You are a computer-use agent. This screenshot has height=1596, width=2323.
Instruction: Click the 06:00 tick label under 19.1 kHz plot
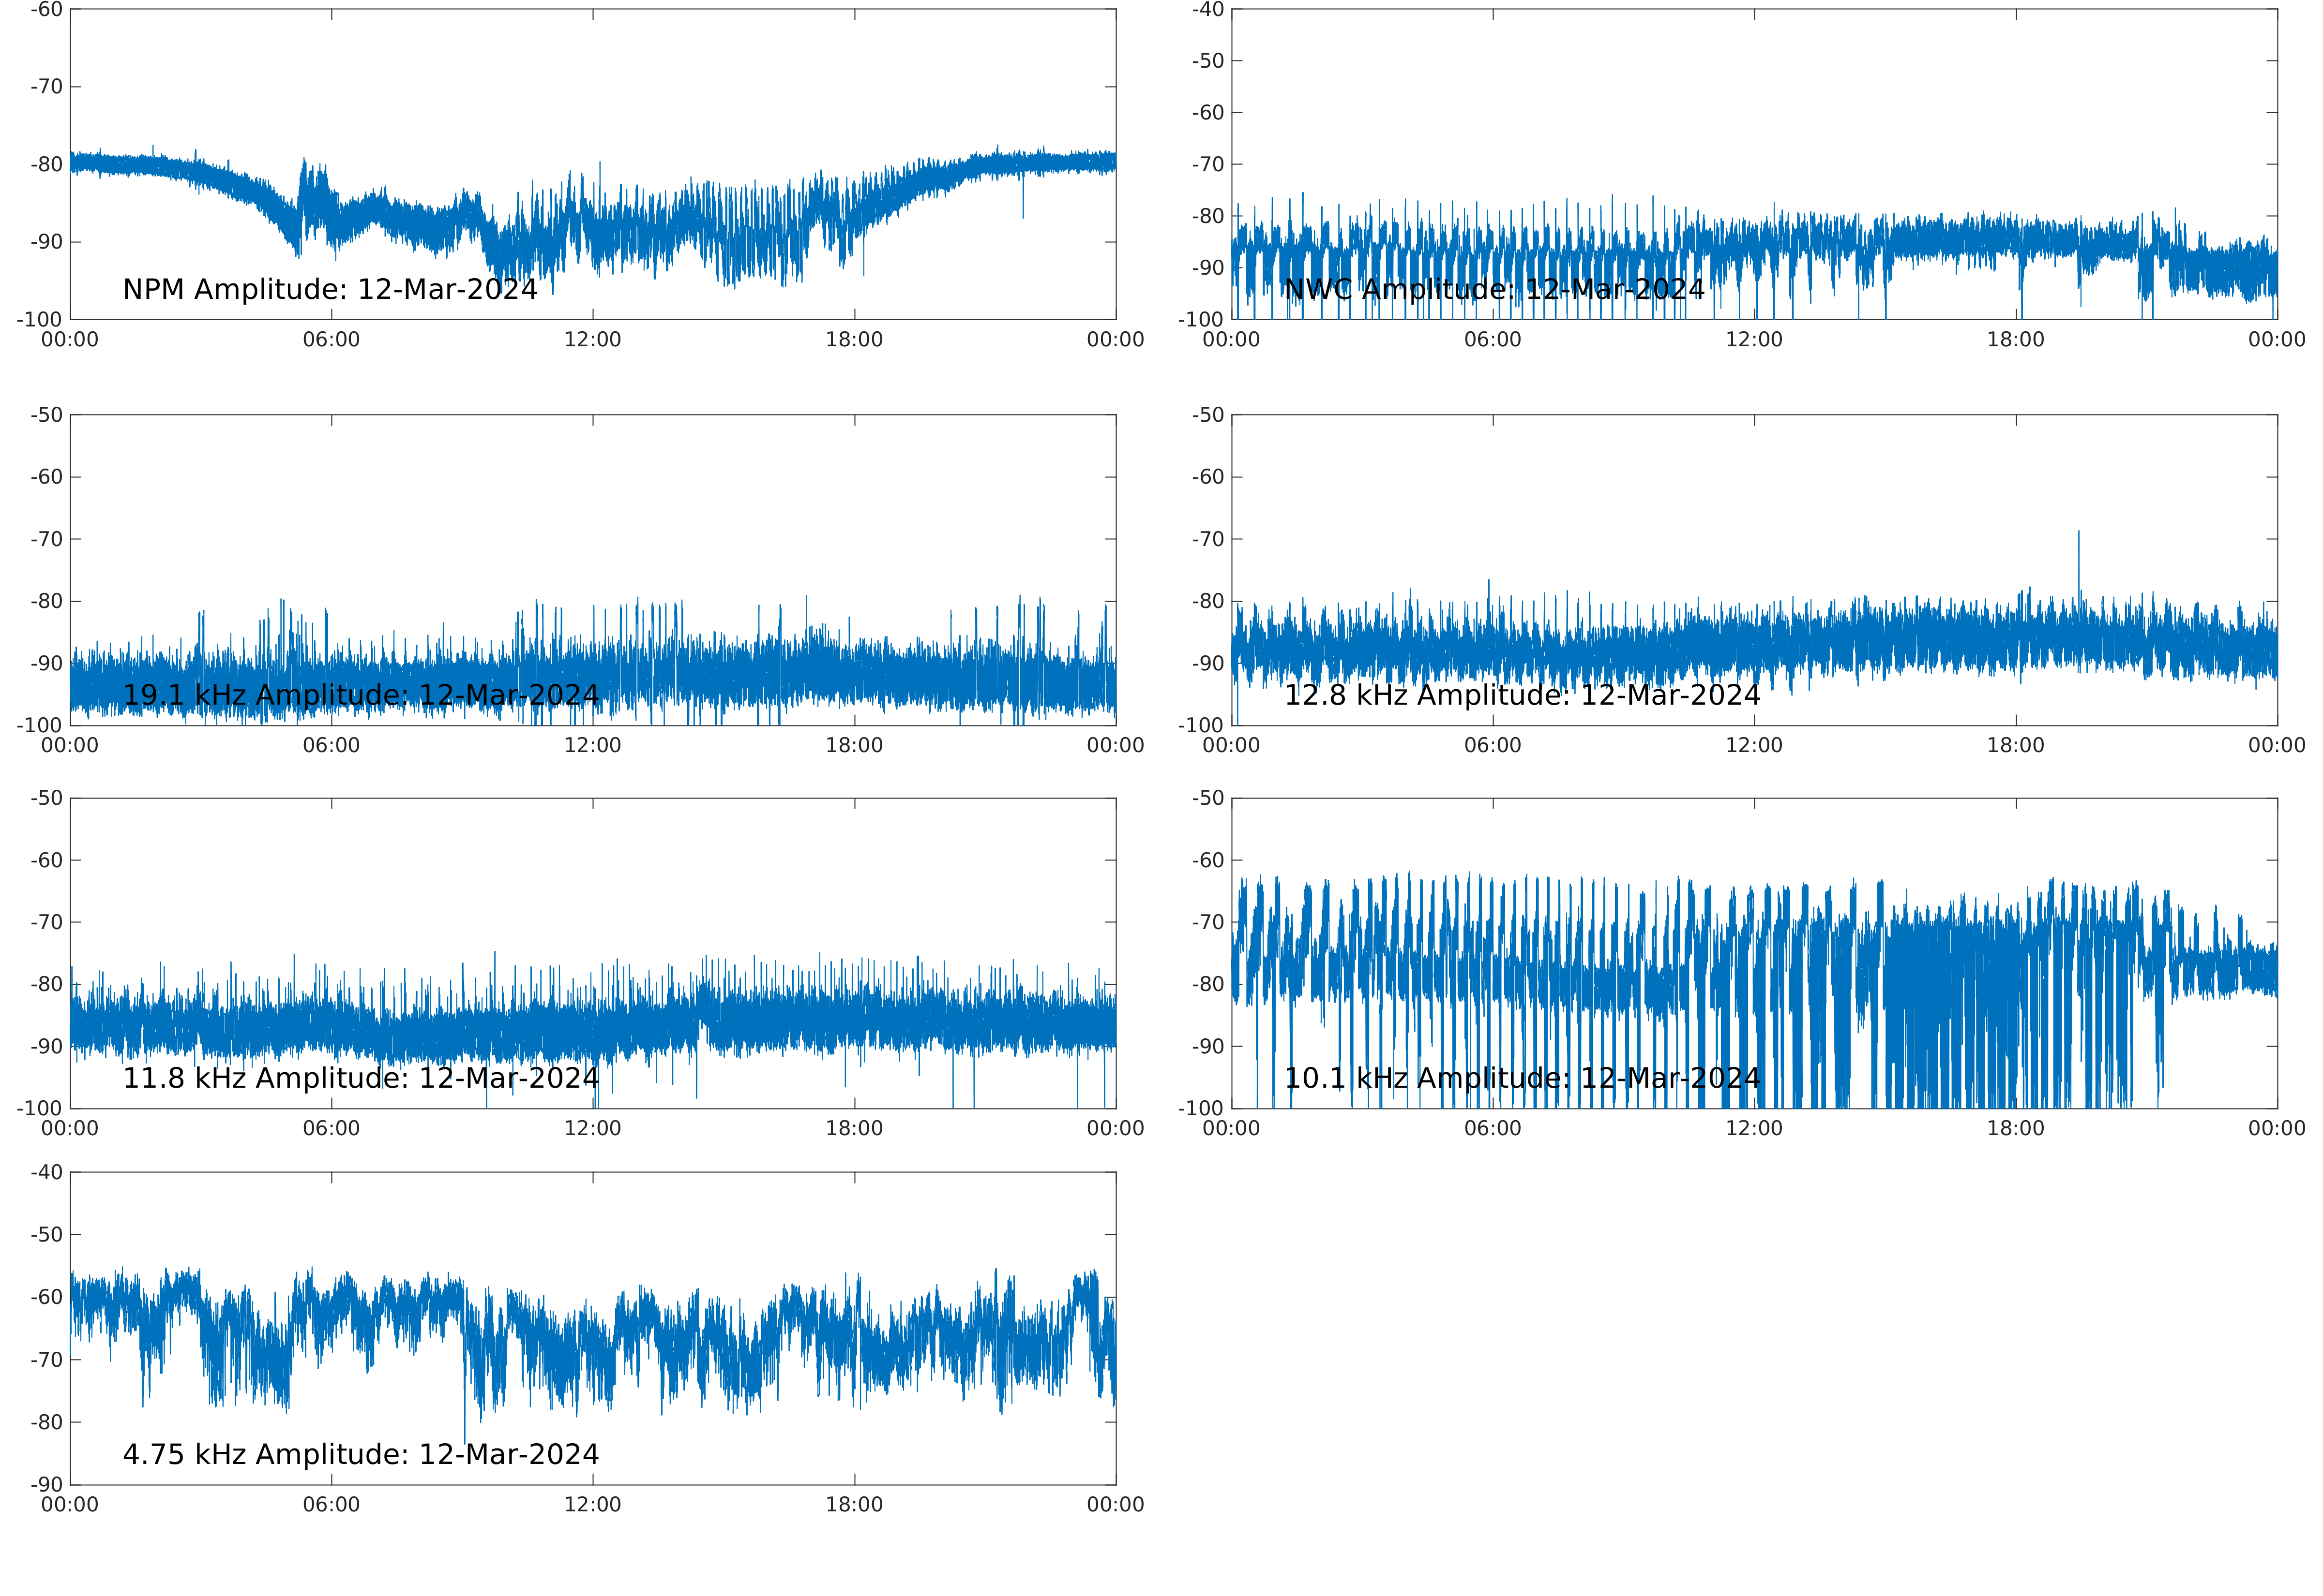pyautogui.click(x=331, y=746)
